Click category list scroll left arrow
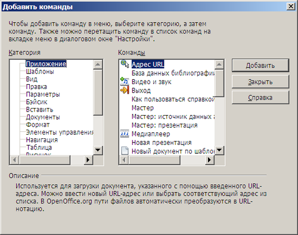Image resolution: width=298 pixels, height=235 pixels. 14,160
